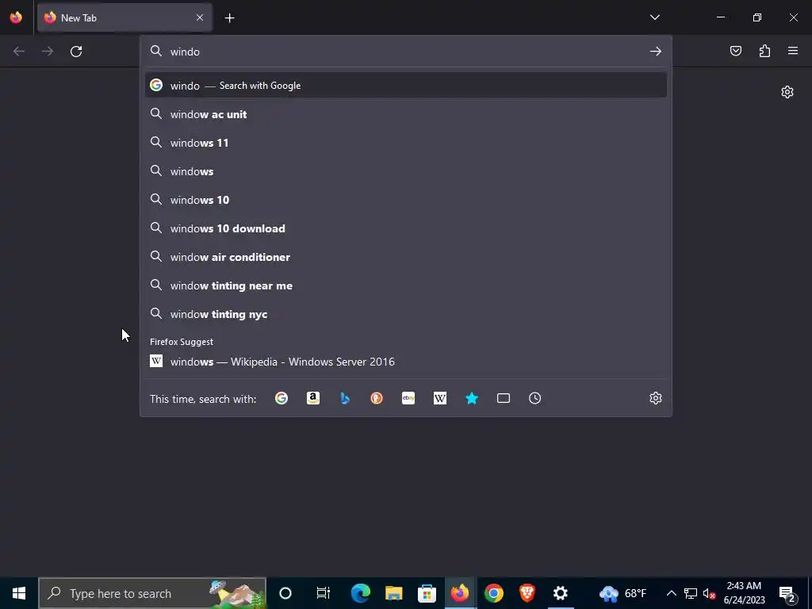Open the Extensions puzzle icon

pos(764,51)
